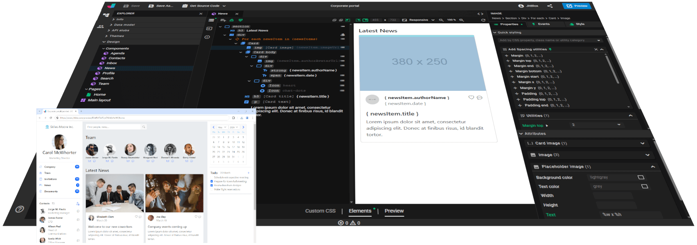The height and width of the screenshot is (245, 697).
Task: Switch to the Events tab
Action: click(541, 24)
